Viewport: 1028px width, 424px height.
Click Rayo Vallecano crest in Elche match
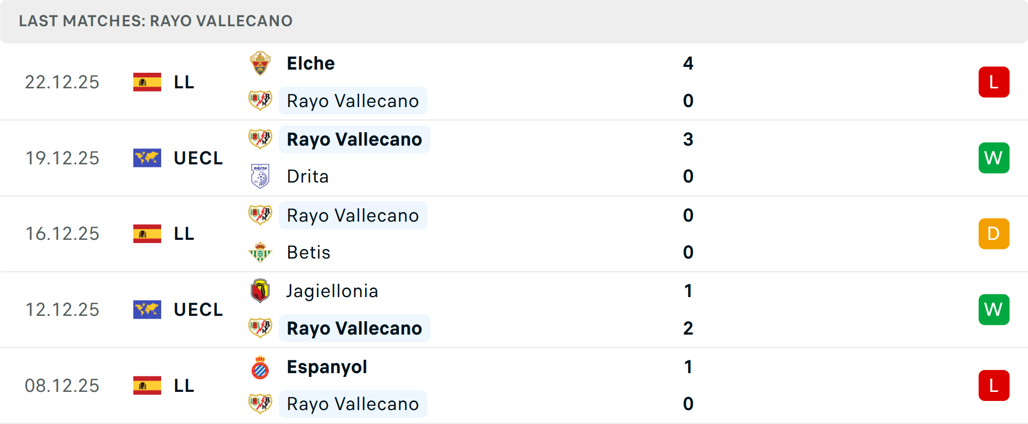(x=260, y=101)
